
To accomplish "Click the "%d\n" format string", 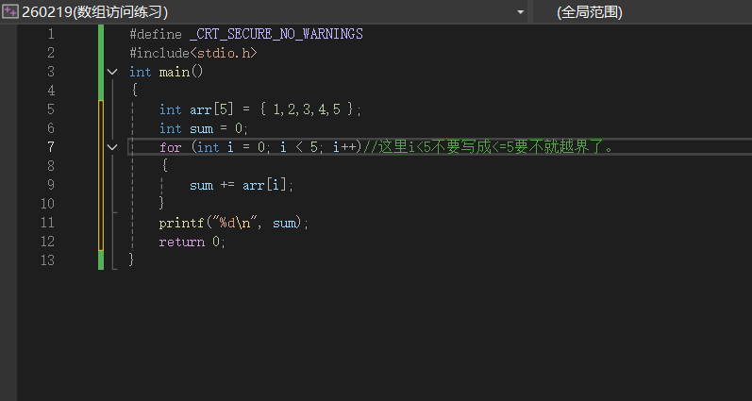I will (236, 223).
